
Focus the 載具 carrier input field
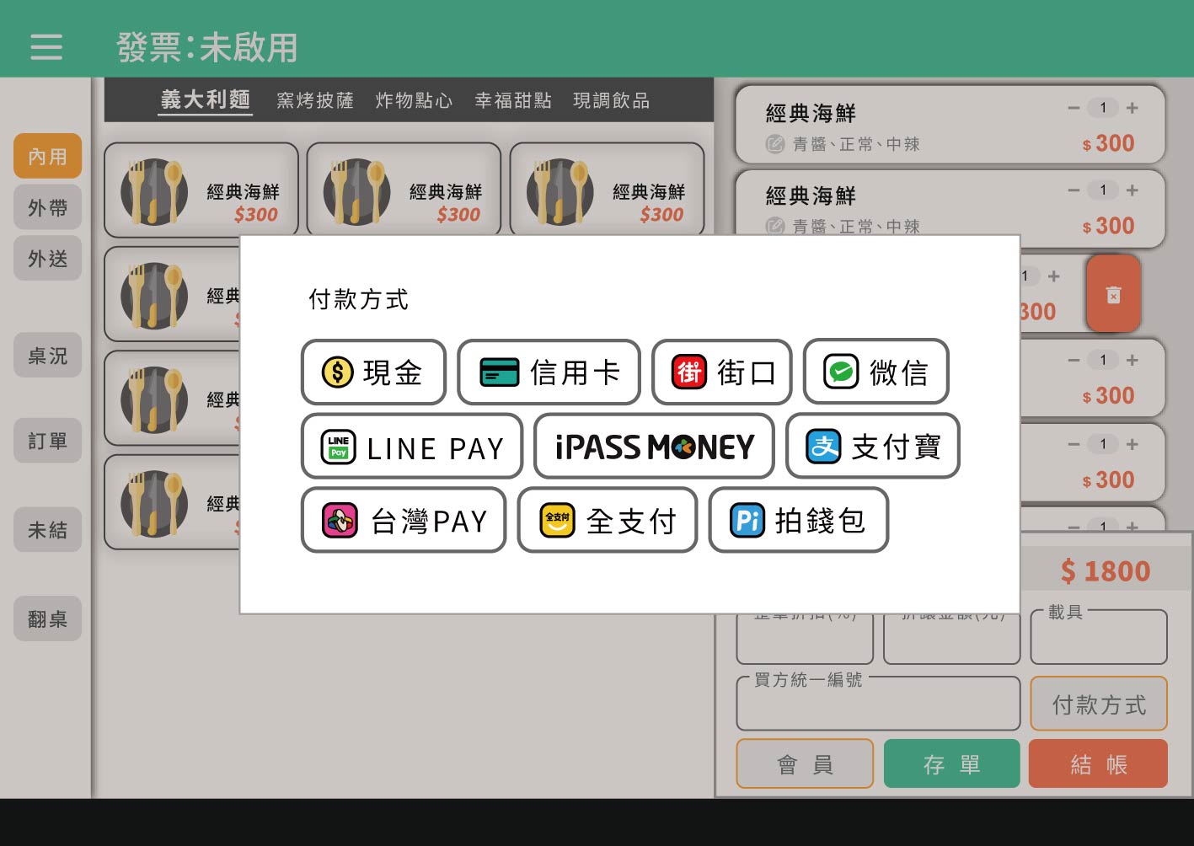tap(1099, 637)
